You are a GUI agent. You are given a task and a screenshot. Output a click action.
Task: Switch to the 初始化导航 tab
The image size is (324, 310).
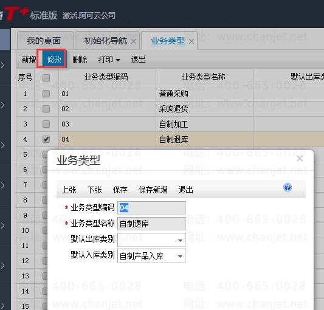[106, 41]
